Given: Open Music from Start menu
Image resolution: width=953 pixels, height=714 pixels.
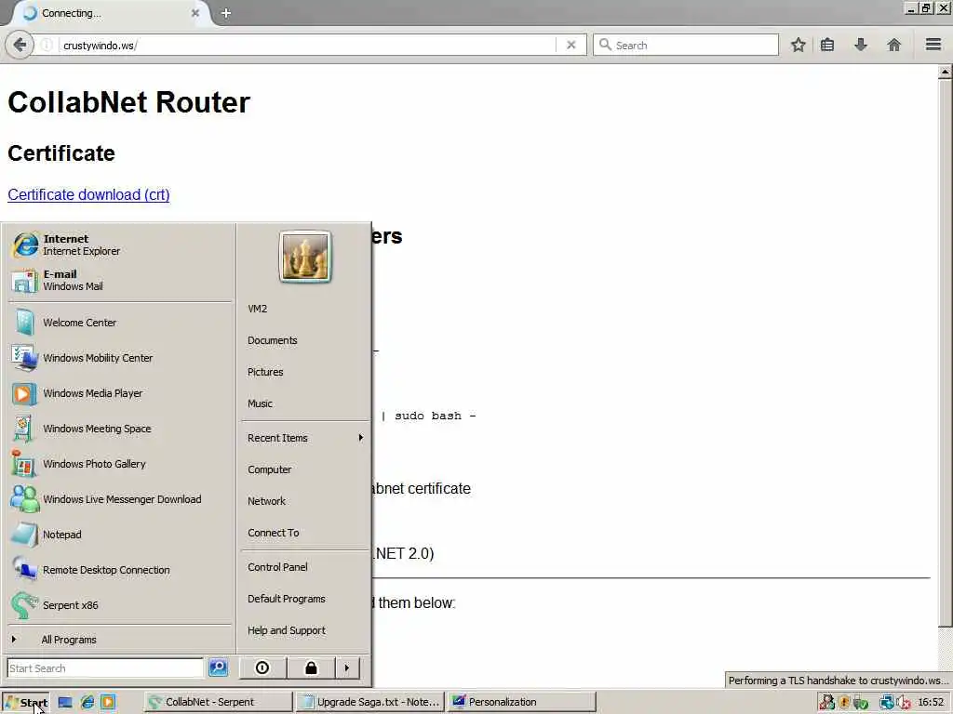Looking at the screenshot, I should tap(304, 403).
